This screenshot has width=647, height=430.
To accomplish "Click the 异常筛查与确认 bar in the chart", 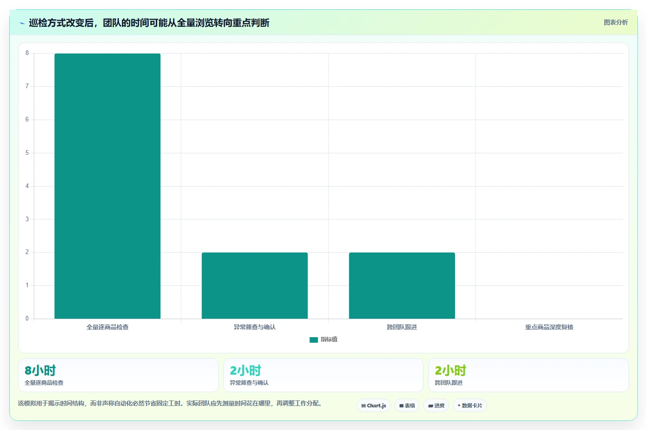I will pos(255,285).
